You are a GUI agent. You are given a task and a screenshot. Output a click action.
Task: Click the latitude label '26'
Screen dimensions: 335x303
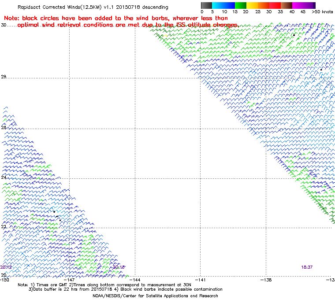4,127
